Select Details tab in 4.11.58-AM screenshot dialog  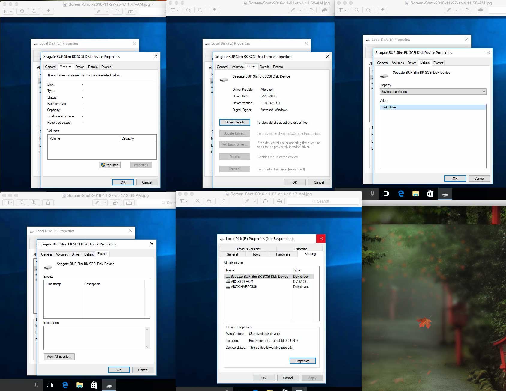click(x=425, y=62)
